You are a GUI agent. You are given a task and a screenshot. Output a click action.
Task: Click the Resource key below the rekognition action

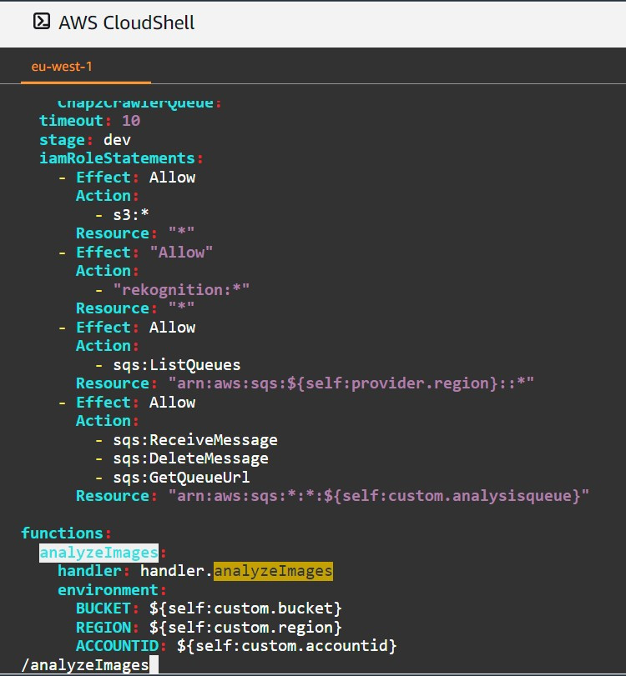pyautogui.click(x=113, y=308)
